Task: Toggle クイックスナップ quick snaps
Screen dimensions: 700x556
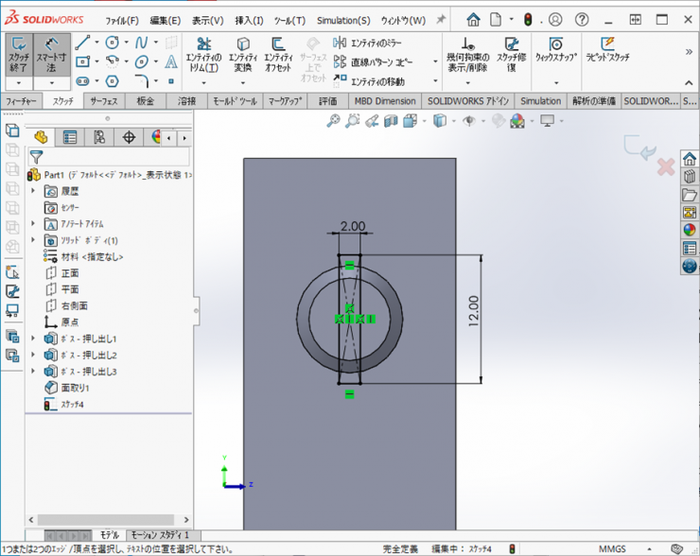Action: tap(555, 49)
